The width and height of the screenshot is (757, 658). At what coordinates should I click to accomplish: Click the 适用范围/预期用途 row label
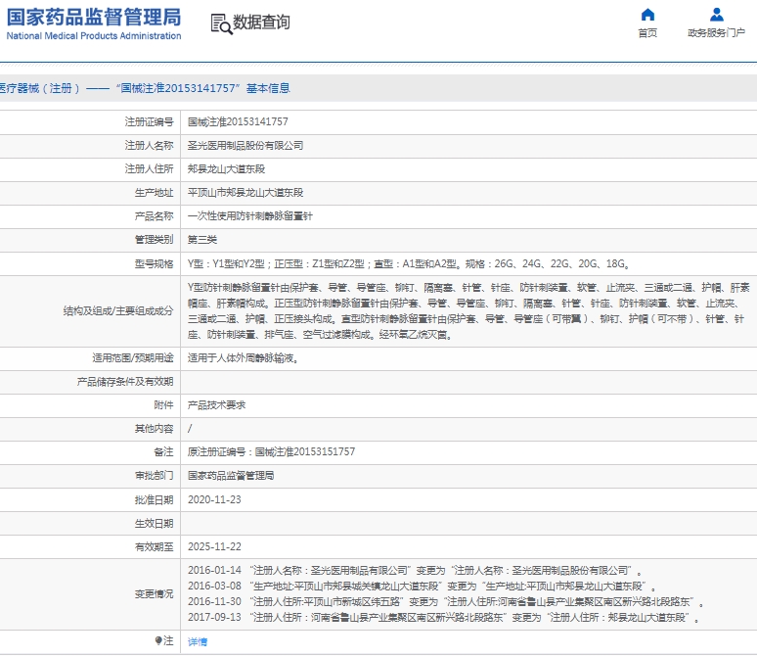coord(133,358)
